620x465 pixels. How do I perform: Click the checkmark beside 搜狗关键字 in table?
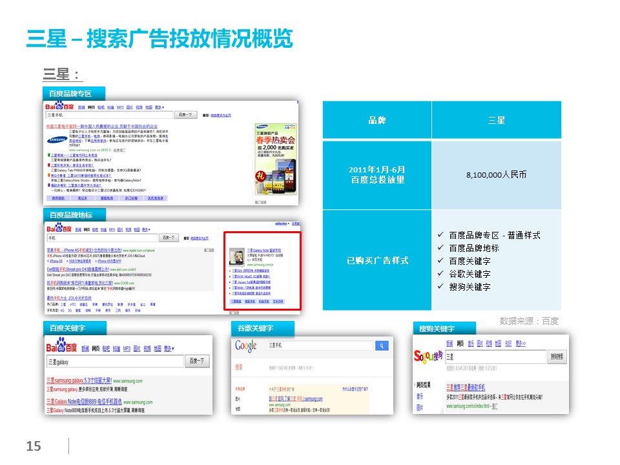[440, 287]
